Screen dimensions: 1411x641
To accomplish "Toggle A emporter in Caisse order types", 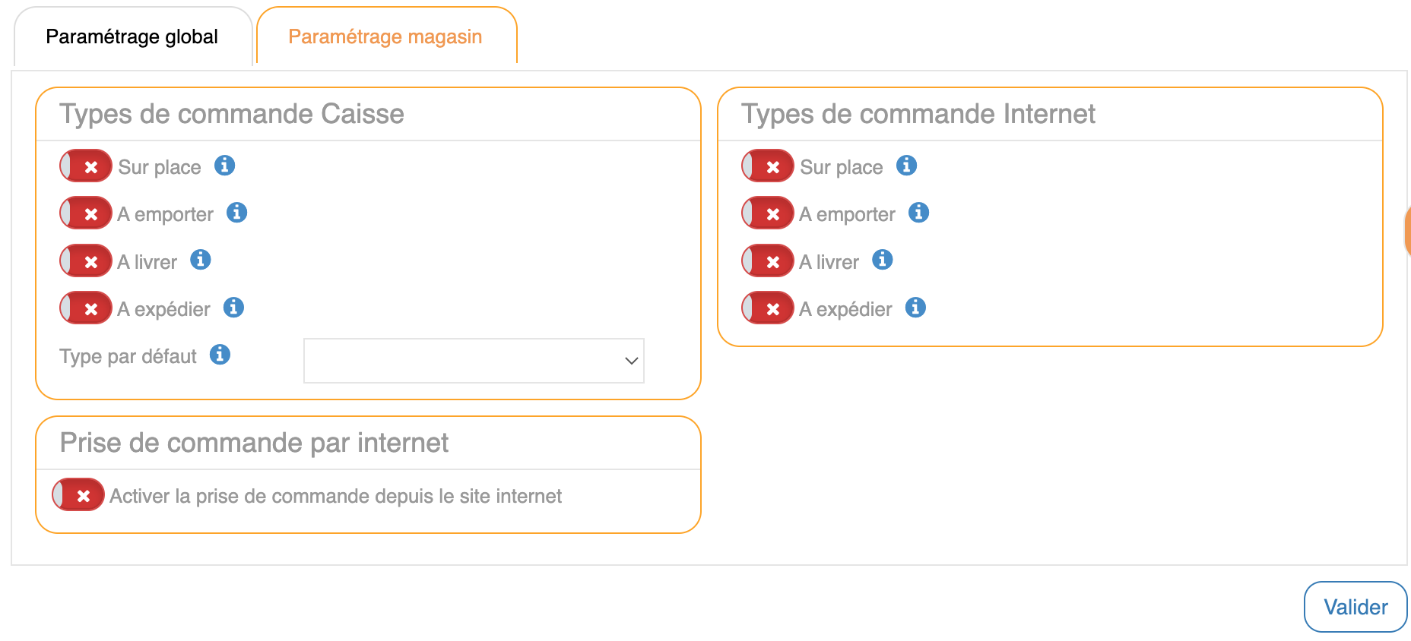I will tap(85, 213).
